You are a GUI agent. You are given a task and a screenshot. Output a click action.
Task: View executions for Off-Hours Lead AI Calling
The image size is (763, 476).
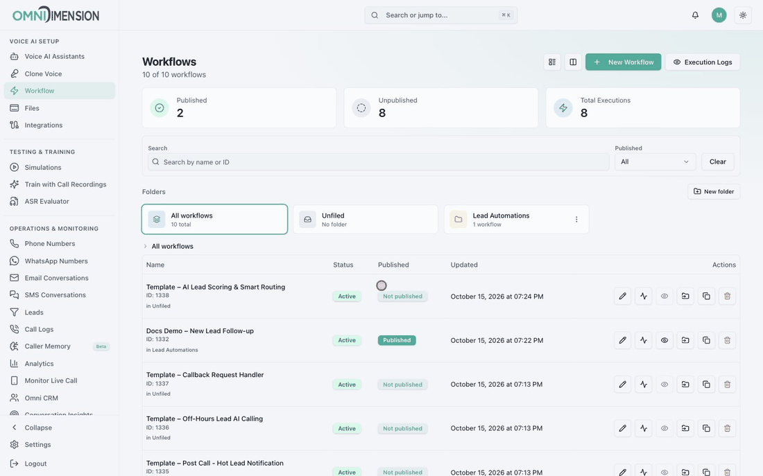tap(643, 428)
